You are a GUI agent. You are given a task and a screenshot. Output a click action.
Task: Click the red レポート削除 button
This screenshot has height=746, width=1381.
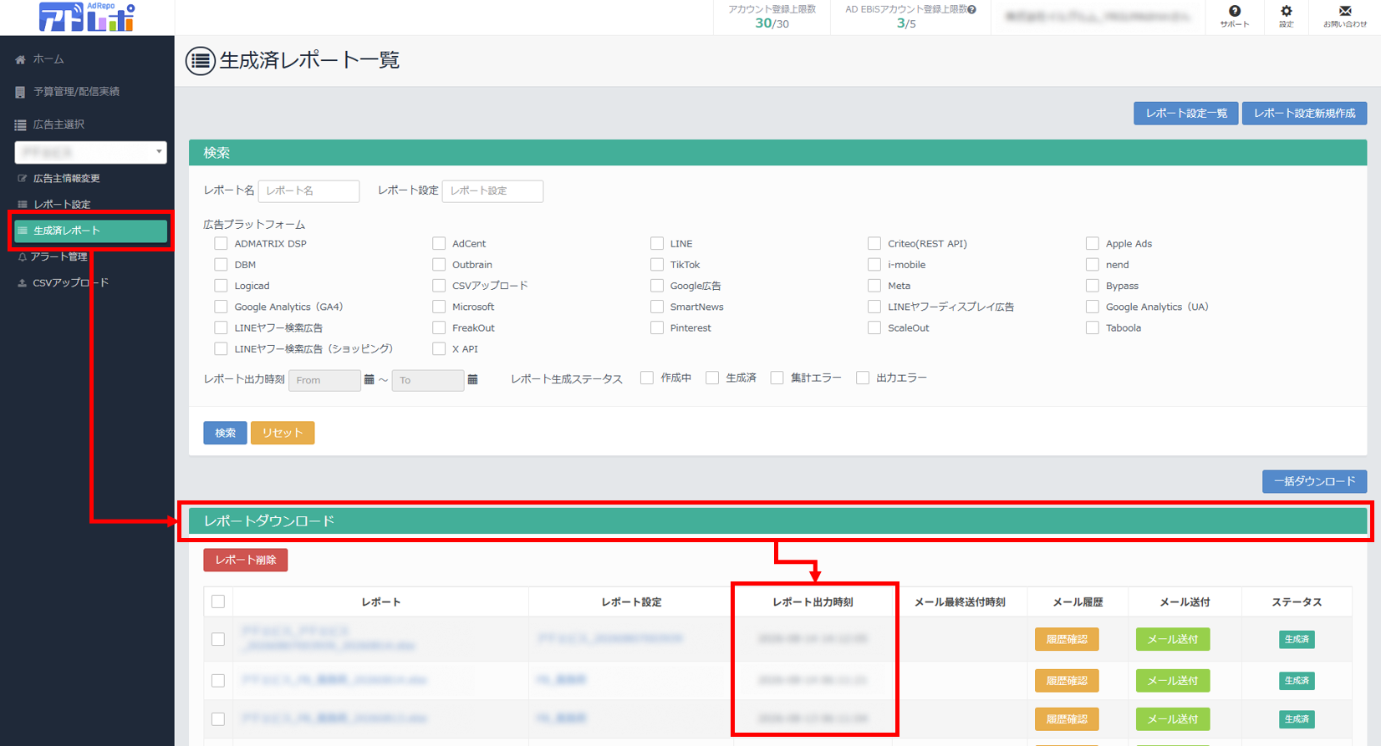pos(246,560)
